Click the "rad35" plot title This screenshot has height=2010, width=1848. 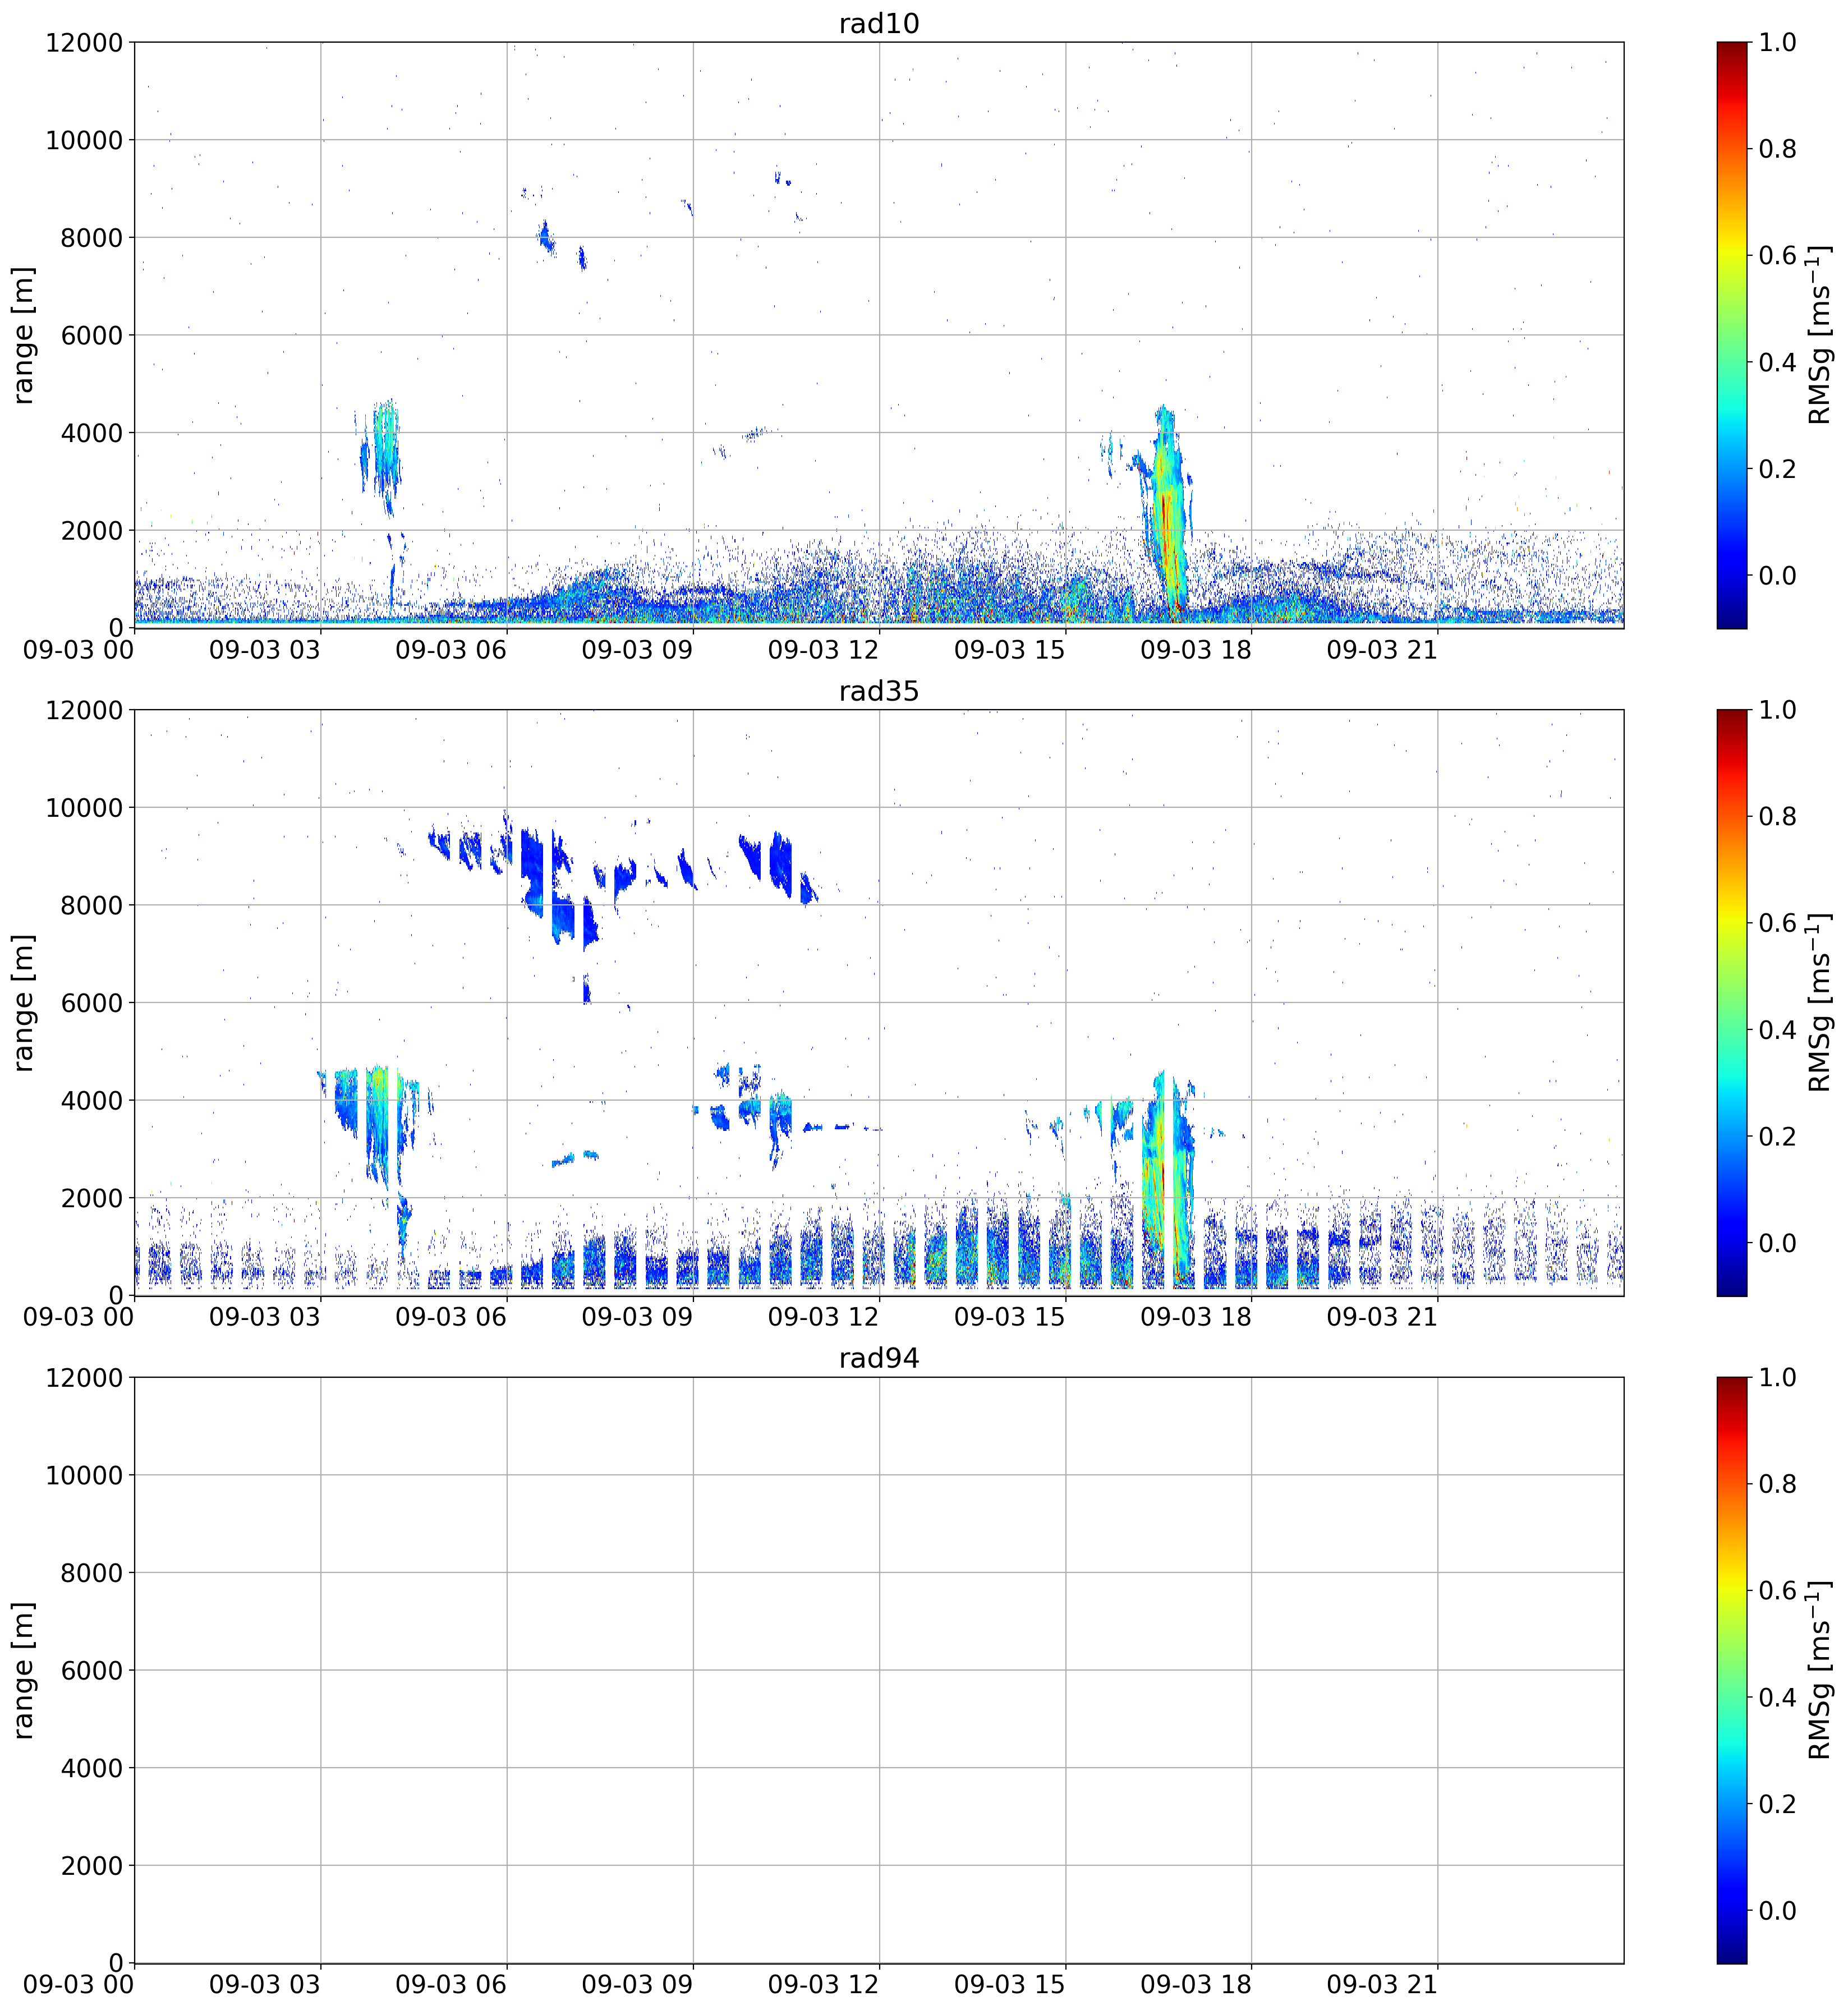coord(879,691)
